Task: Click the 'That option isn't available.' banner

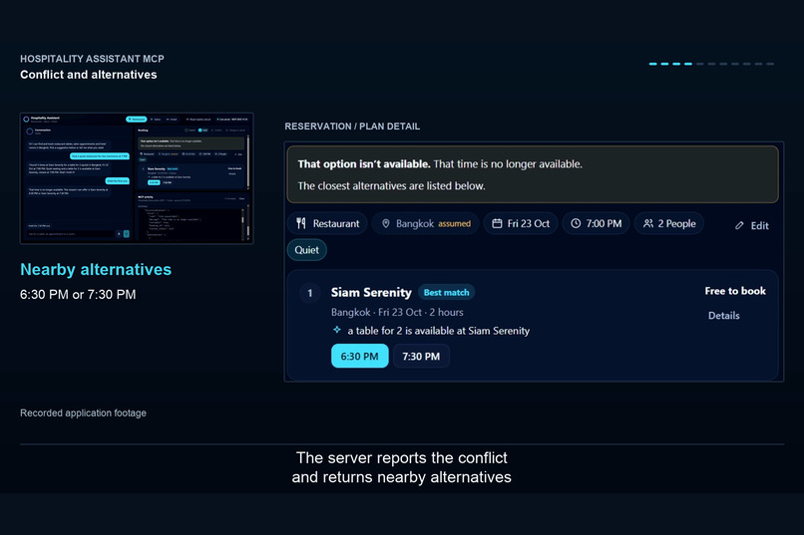Action: [x=533, y=174]
